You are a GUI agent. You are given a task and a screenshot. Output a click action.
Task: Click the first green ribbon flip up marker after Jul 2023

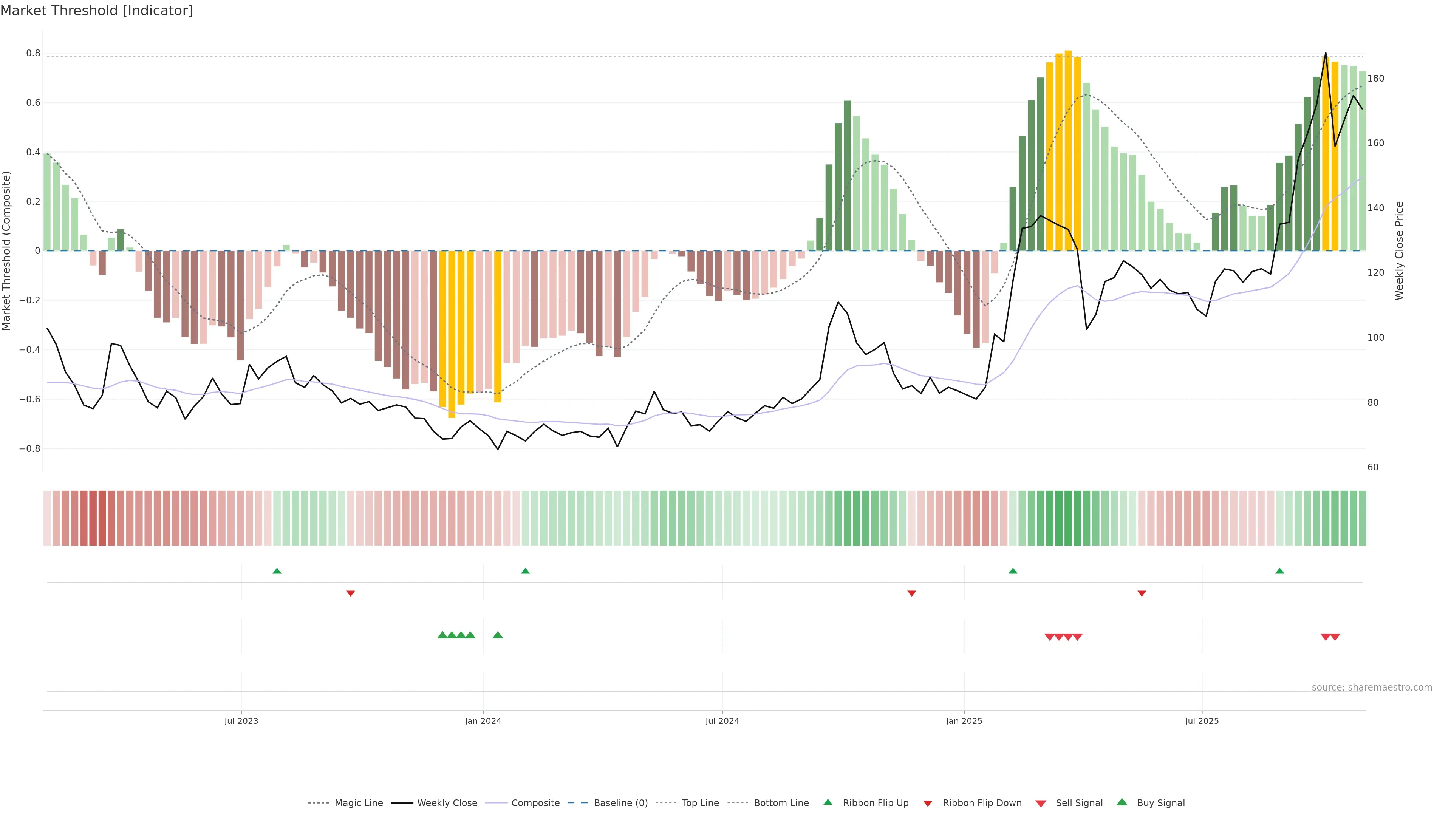[x=277, y=571]
